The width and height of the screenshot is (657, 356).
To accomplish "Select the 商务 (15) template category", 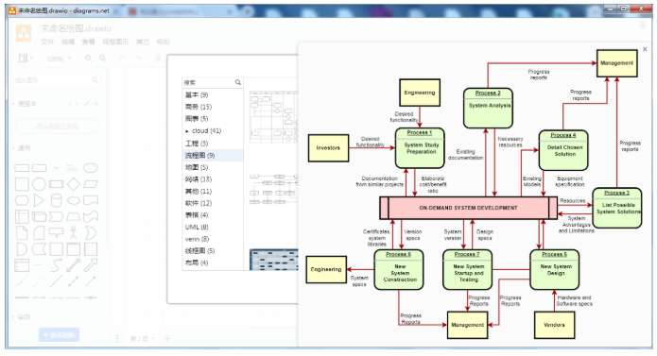I will click(213, 107).
